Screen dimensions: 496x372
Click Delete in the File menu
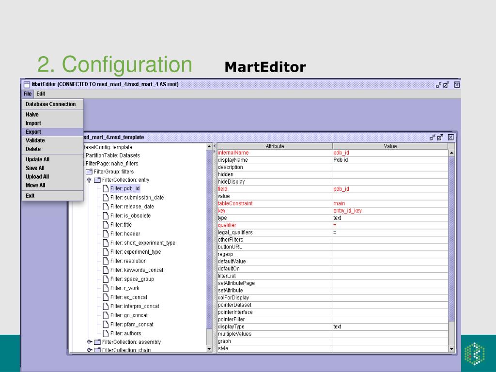click(52, 149)
